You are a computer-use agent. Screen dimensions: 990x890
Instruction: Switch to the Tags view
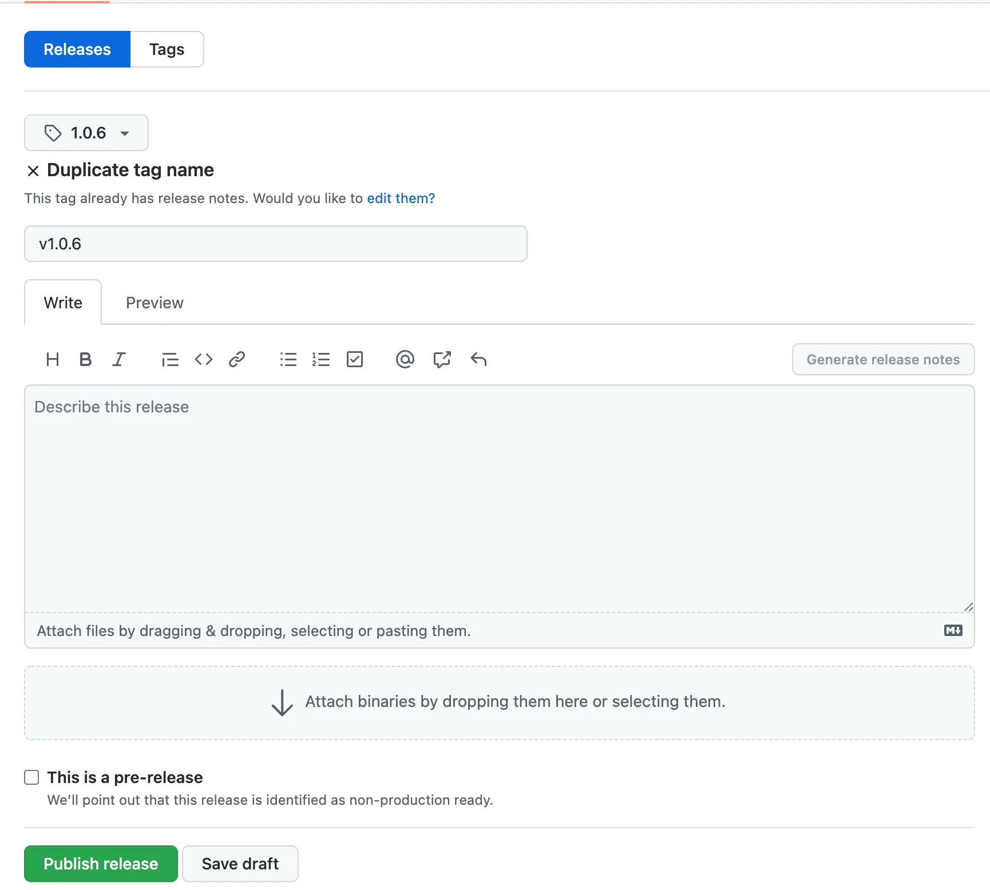pyautogui.click(x=167, y=49)
